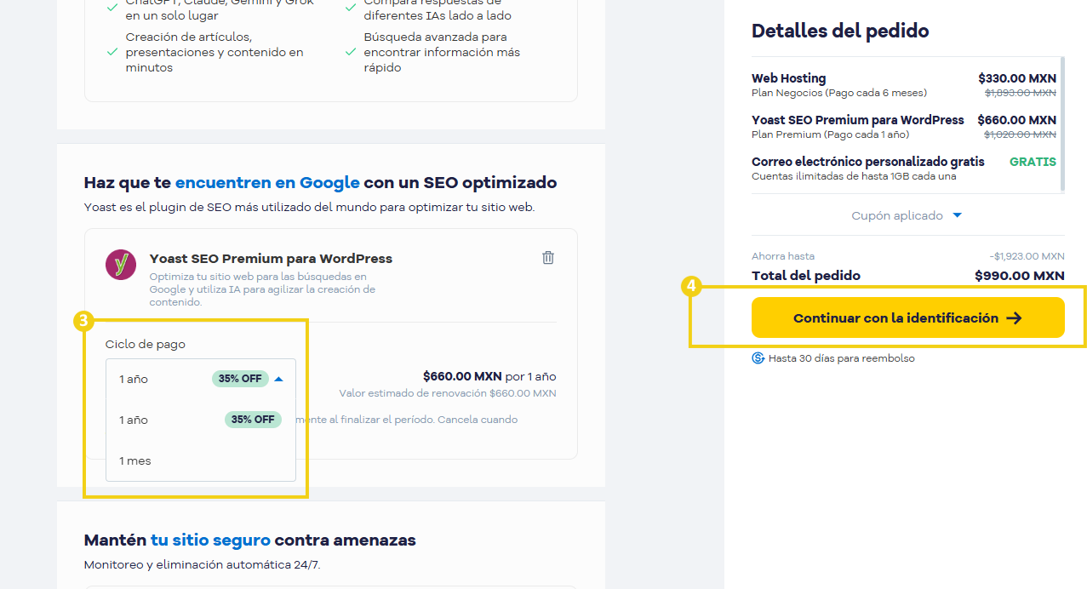The height and width of the screenshot is (589, 1087).
Task: Click "Correo electrónico personalizado gratis" item
Action: point(868,162)
